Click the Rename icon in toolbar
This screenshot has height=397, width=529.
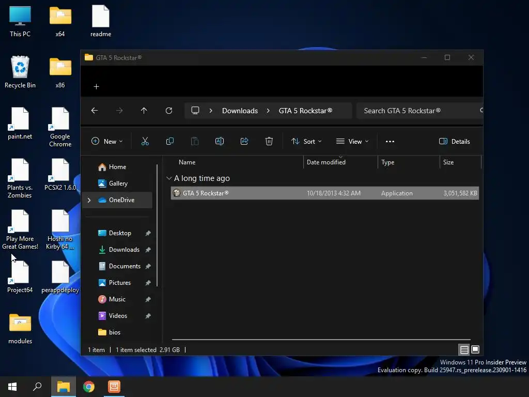[x=219, y=141]
